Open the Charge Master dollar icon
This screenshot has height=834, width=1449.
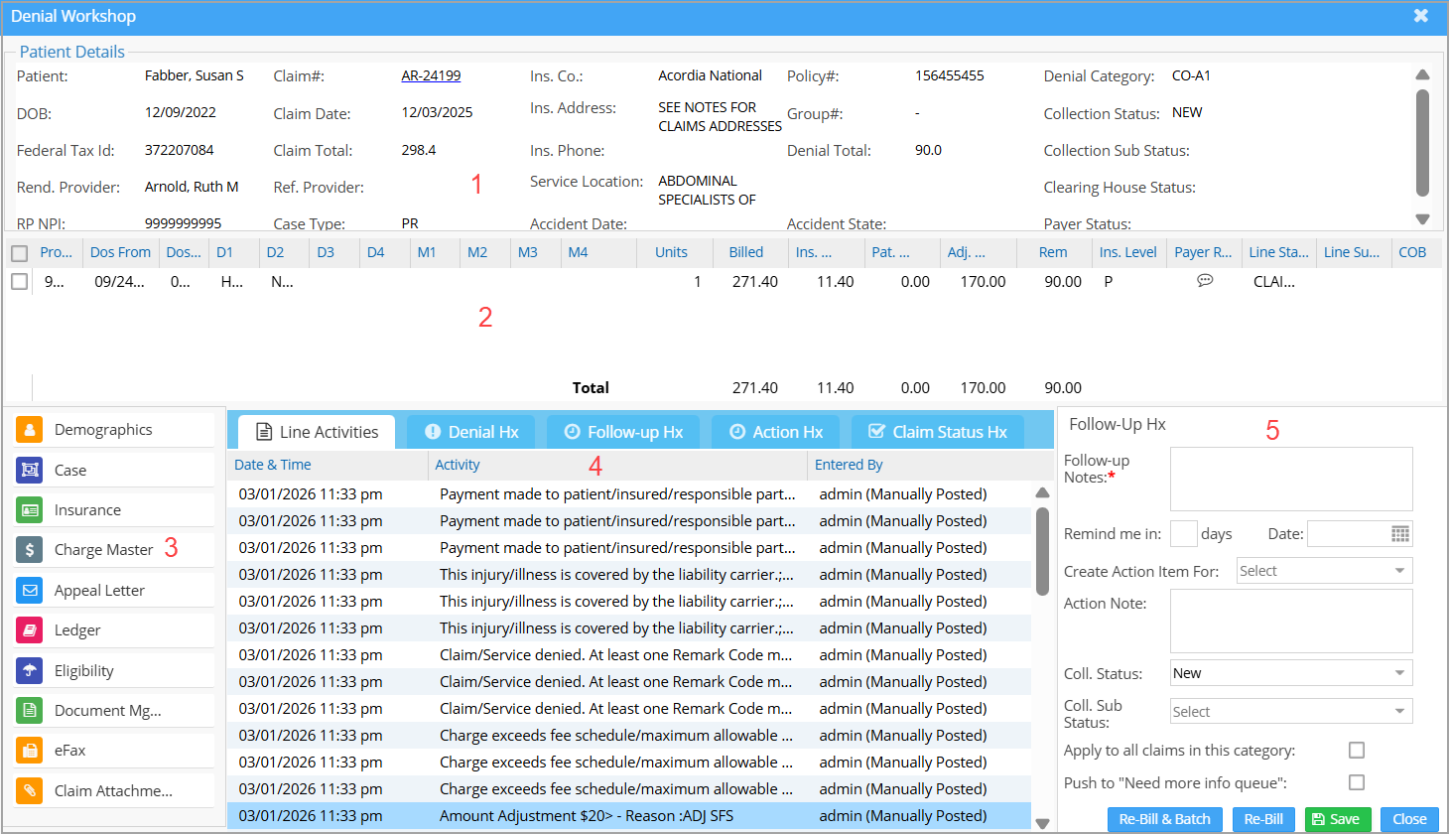coord(30,550)
